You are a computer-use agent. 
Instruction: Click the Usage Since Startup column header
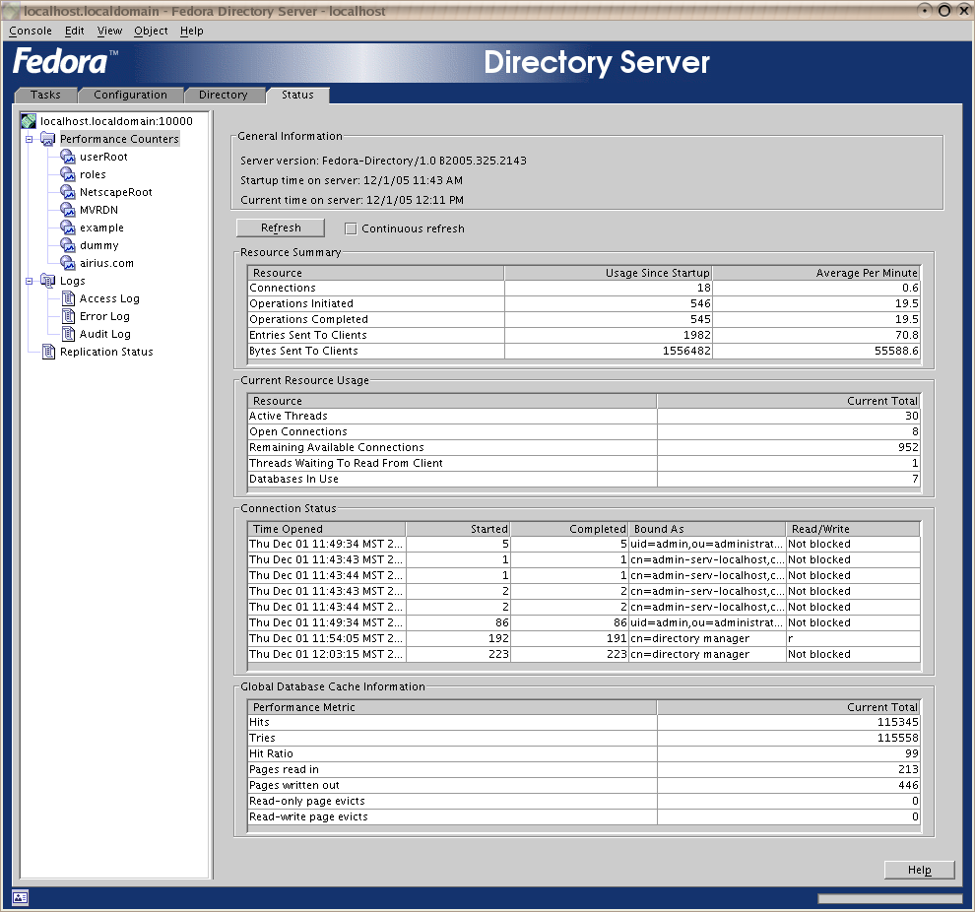click(608, 273)
